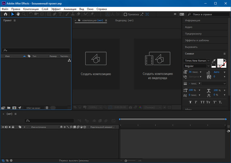
Task: Click the Home icon in the toolbar
Action: point(5,14)
